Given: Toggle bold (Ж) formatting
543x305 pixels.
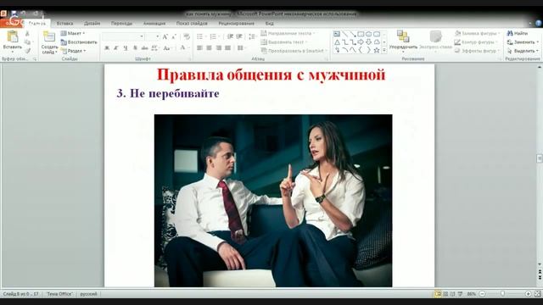Looking at the screenshot, I should (x=107, y=48).
